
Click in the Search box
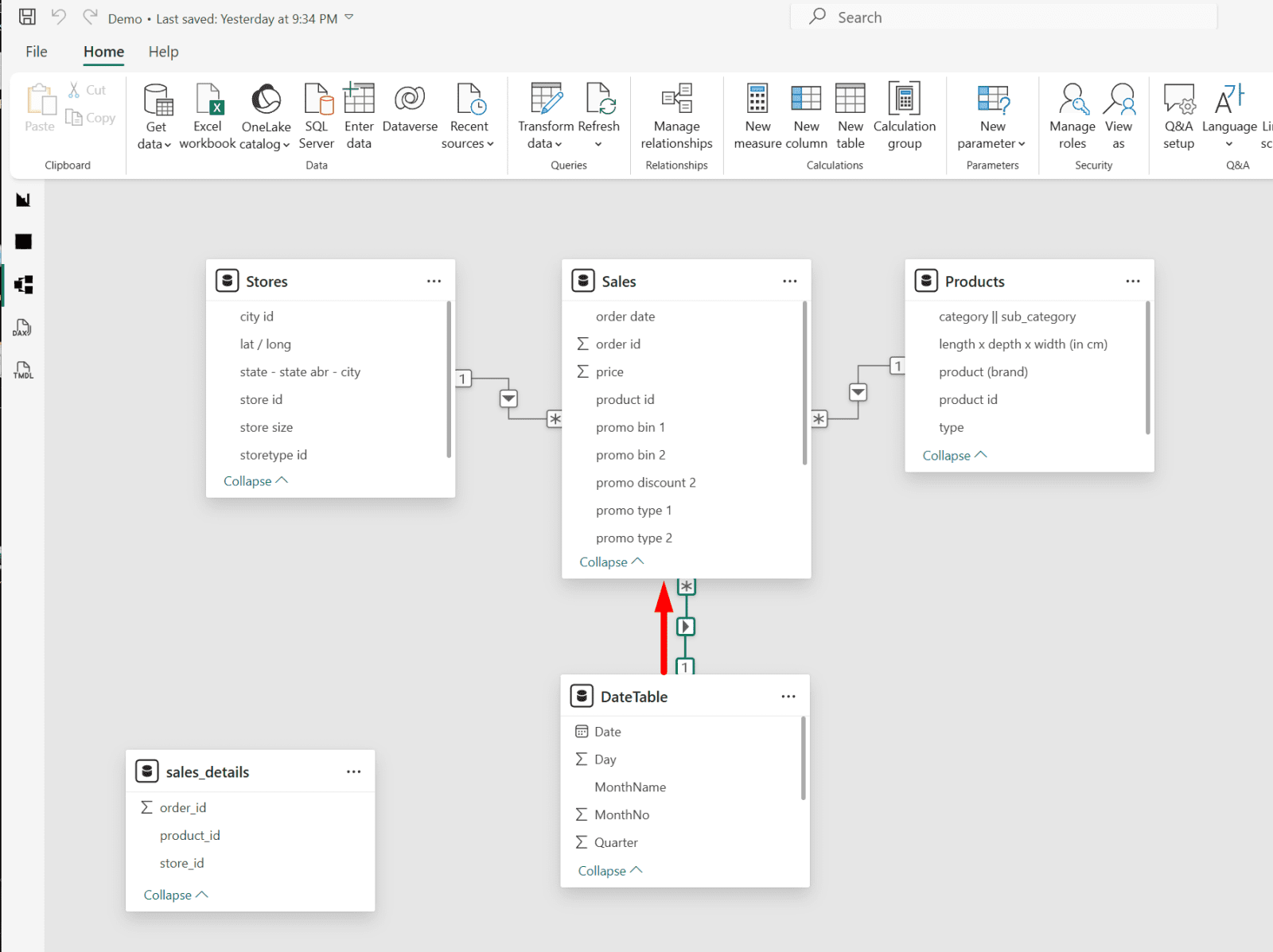click(1010, 17)
